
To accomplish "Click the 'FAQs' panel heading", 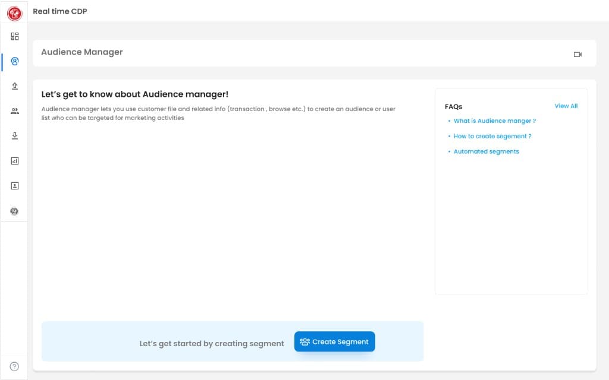I will tap(453, 107).
